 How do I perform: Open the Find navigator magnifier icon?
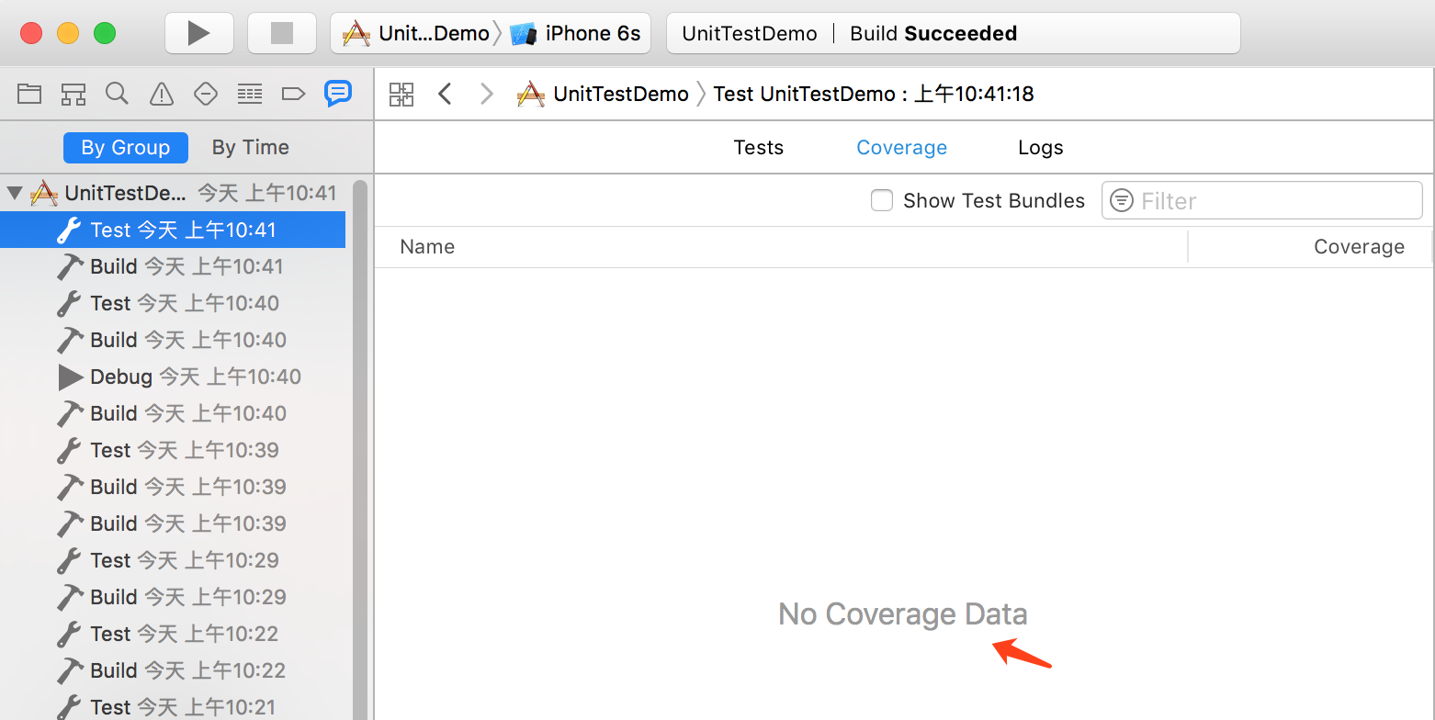tap(117, 93)
